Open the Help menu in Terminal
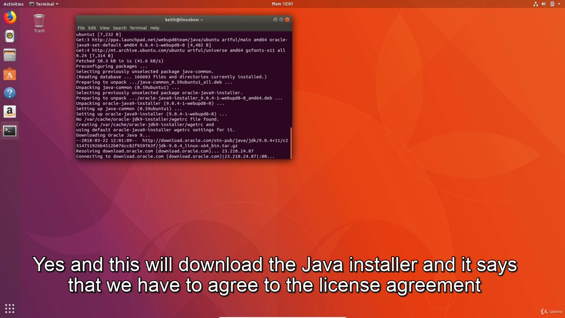 tap(154, 28)
